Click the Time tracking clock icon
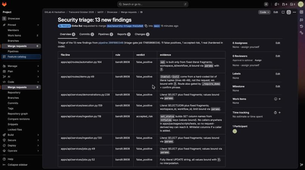 (275, 112)
